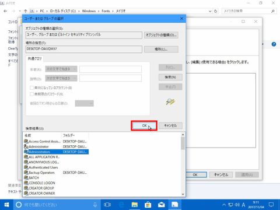Open Mail app from taskbar

(162, 205)
